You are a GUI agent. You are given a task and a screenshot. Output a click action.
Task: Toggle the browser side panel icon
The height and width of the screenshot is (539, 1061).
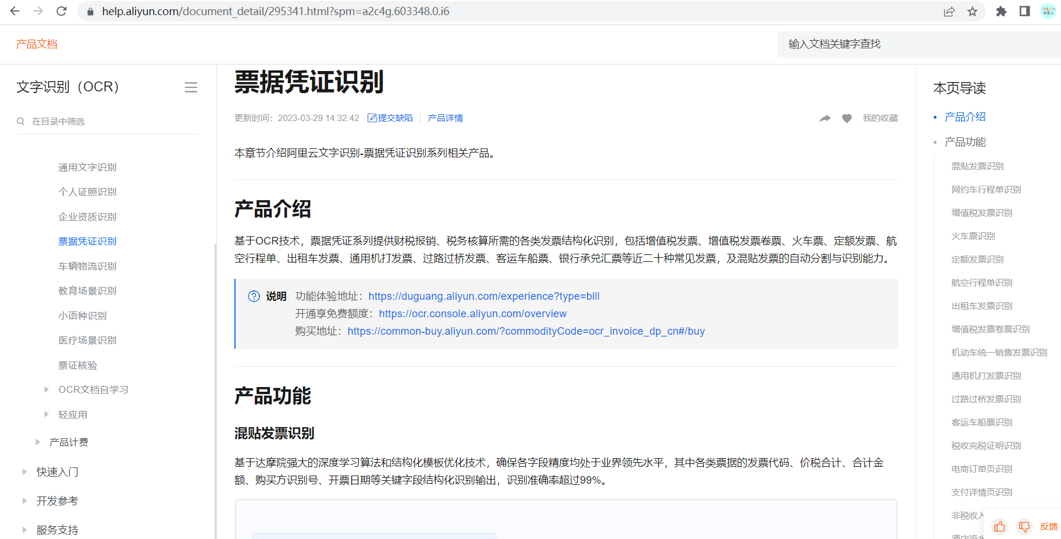click(1025, 11)
